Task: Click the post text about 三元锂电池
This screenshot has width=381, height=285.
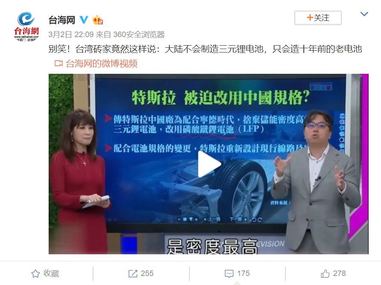Action: click(205, 49)
